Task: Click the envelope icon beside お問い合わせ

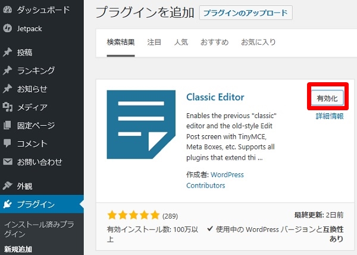Action: point(8,162)
